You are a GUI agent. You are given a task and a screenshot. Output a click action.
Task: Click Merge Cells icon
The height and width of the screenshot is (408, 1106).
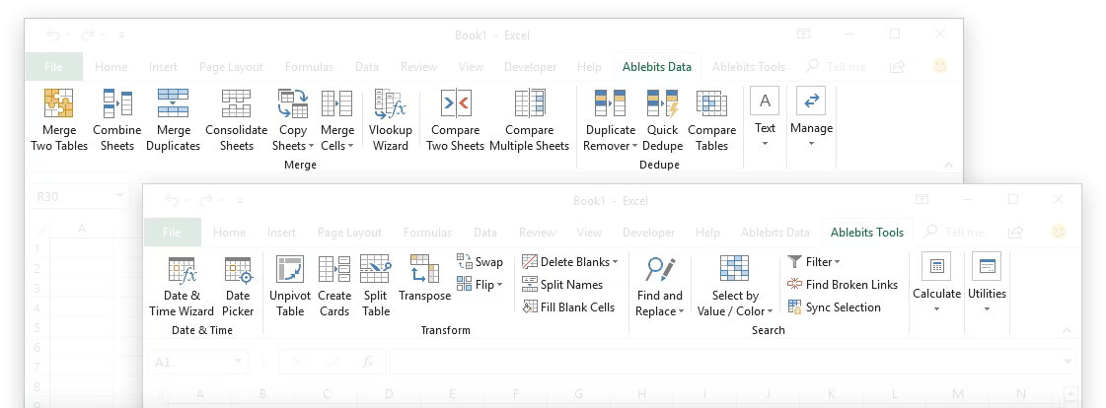[x=337, y=102]
